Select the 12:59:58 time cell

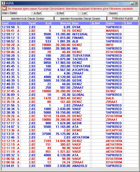9,27
